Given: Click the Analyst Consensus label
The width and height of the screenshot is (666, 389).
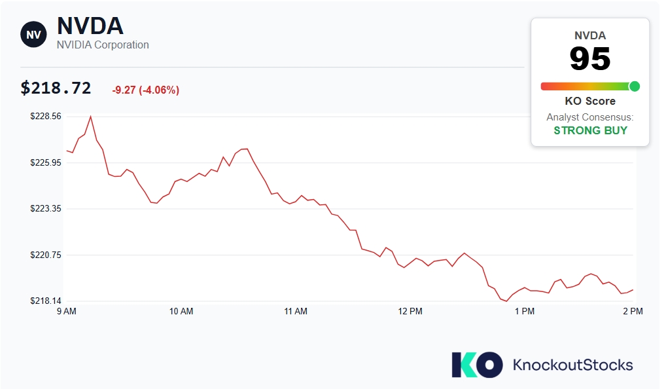Looking at the screenshot, I should (590, 117).
